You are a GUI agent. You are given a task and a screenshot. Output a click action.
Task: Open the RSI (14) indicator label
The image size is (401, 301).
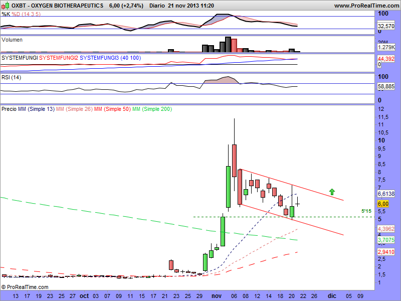(x=11, y=77)
